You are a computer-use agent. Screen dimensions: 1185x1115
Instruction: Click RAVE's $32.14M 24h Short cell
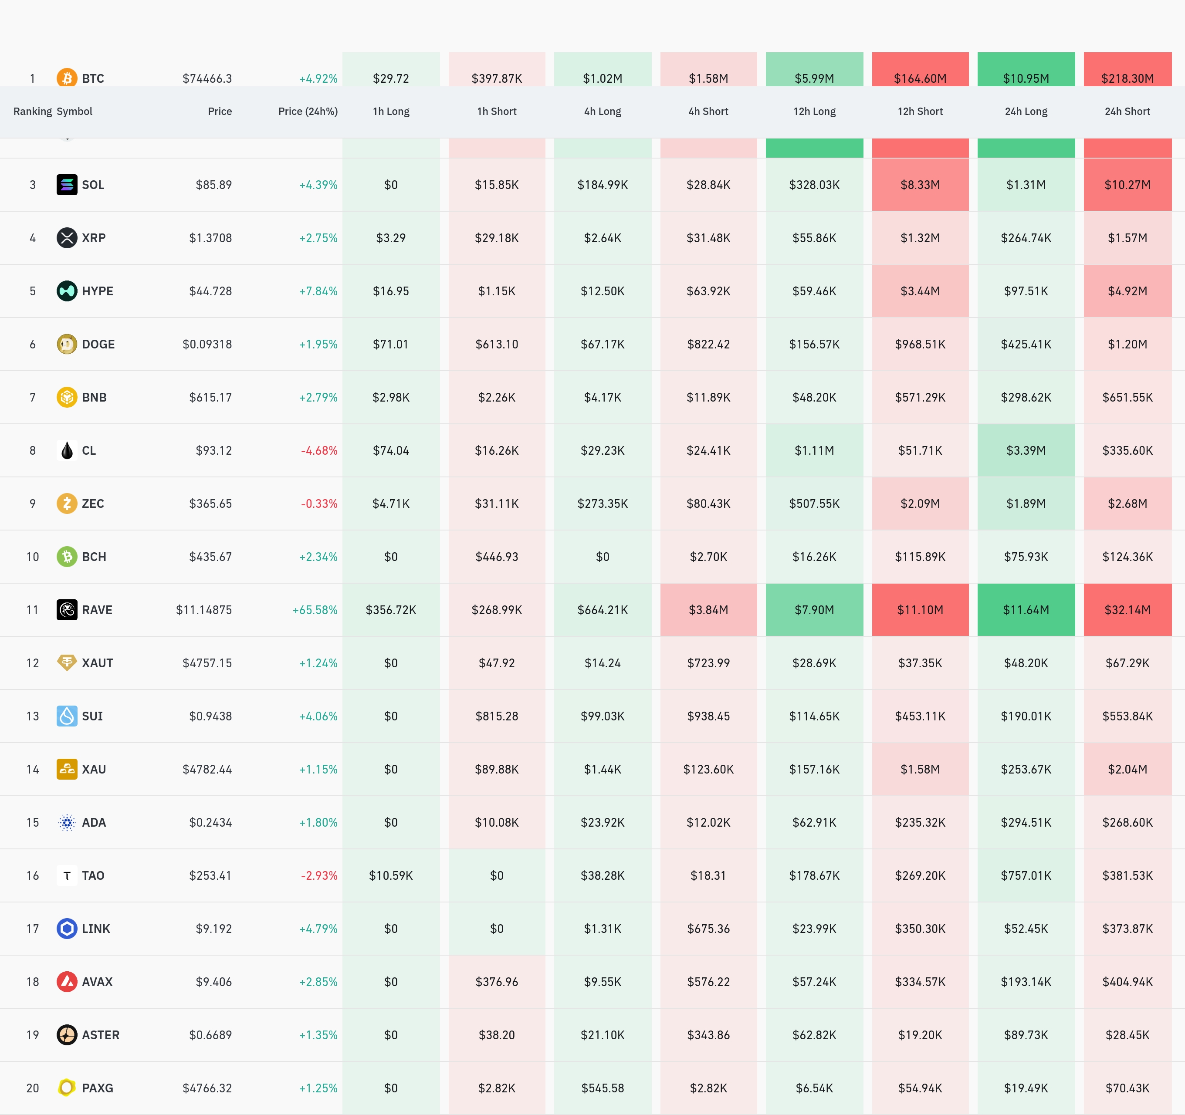[x=1127, y=610]
